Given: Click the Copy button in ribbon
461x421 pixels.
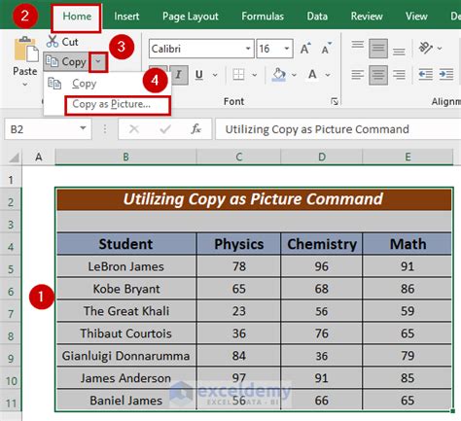Looking at the screenshot, I should tap(66, 61).
